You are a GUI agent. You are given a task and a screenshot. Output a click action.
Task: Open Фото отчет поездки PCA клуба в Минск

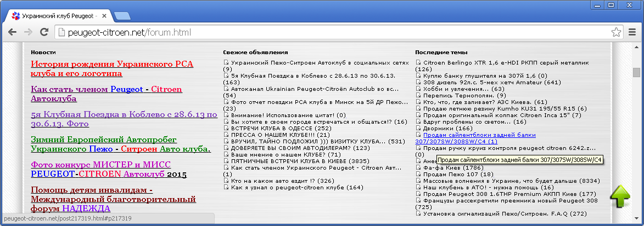pos(320,102)
